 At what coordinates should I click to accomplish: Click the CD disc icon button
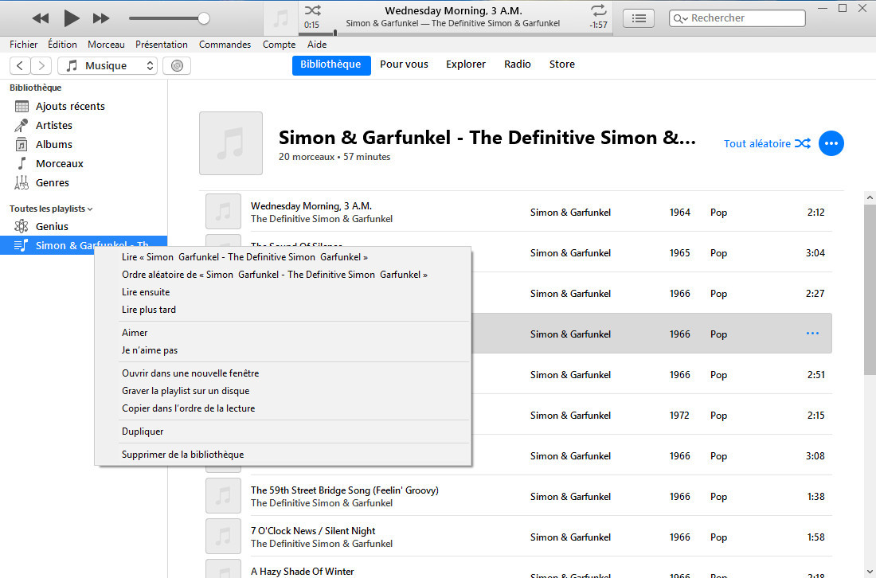177,66
